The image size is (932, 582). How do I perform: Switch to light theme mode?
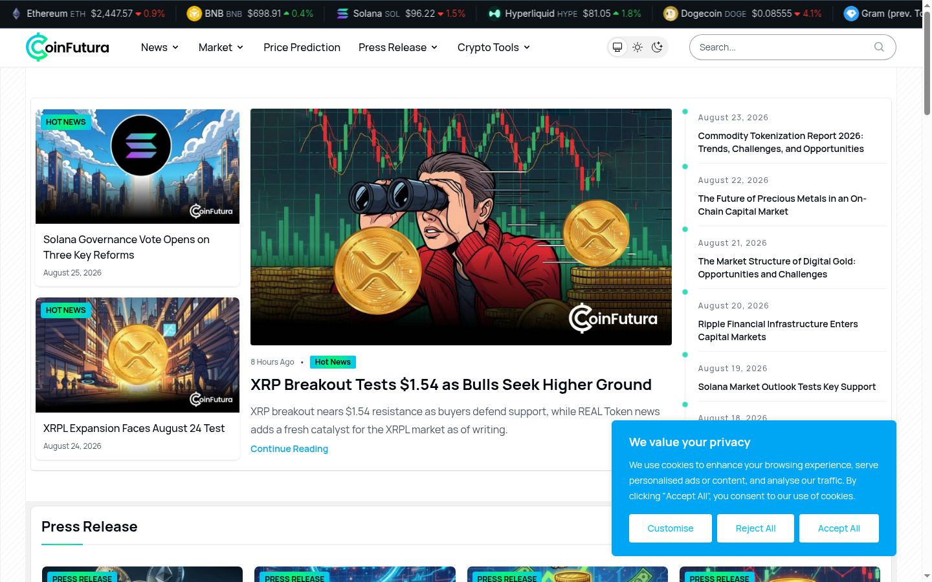click(x=638, y=47)
